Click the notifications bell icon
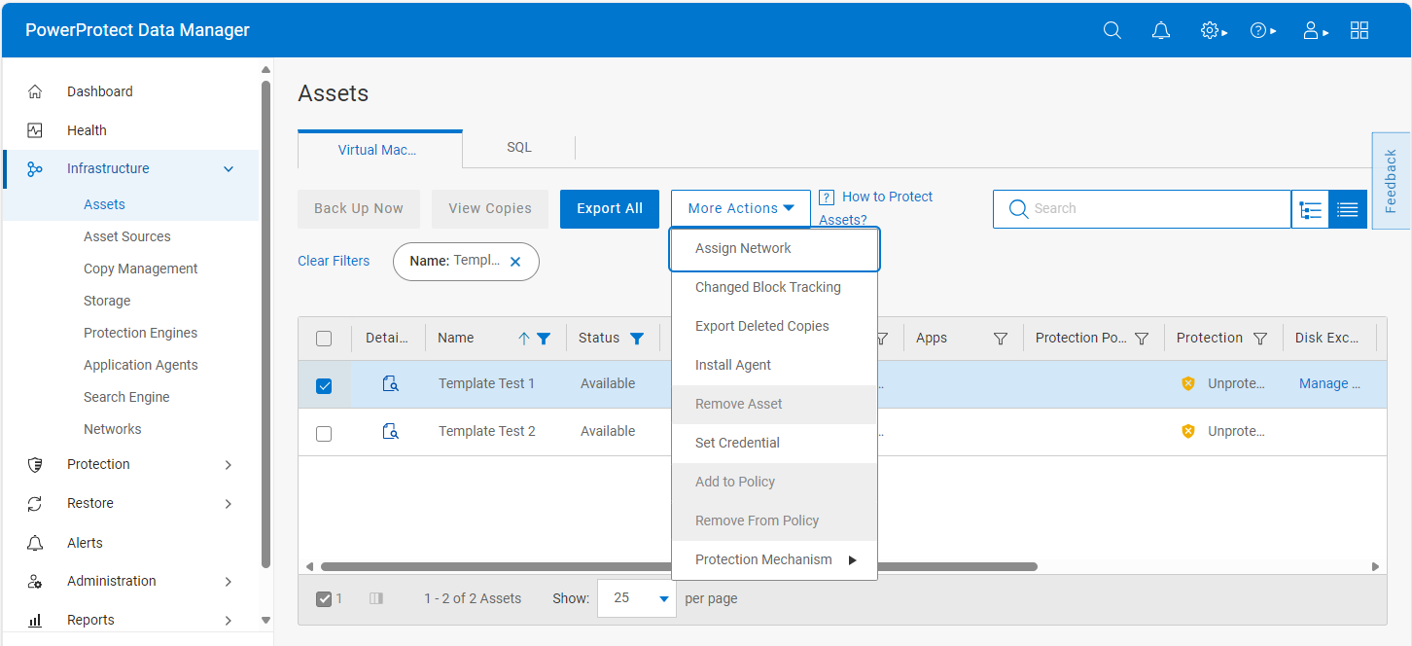1412x646 pixels. click(x=1160, y=29)
